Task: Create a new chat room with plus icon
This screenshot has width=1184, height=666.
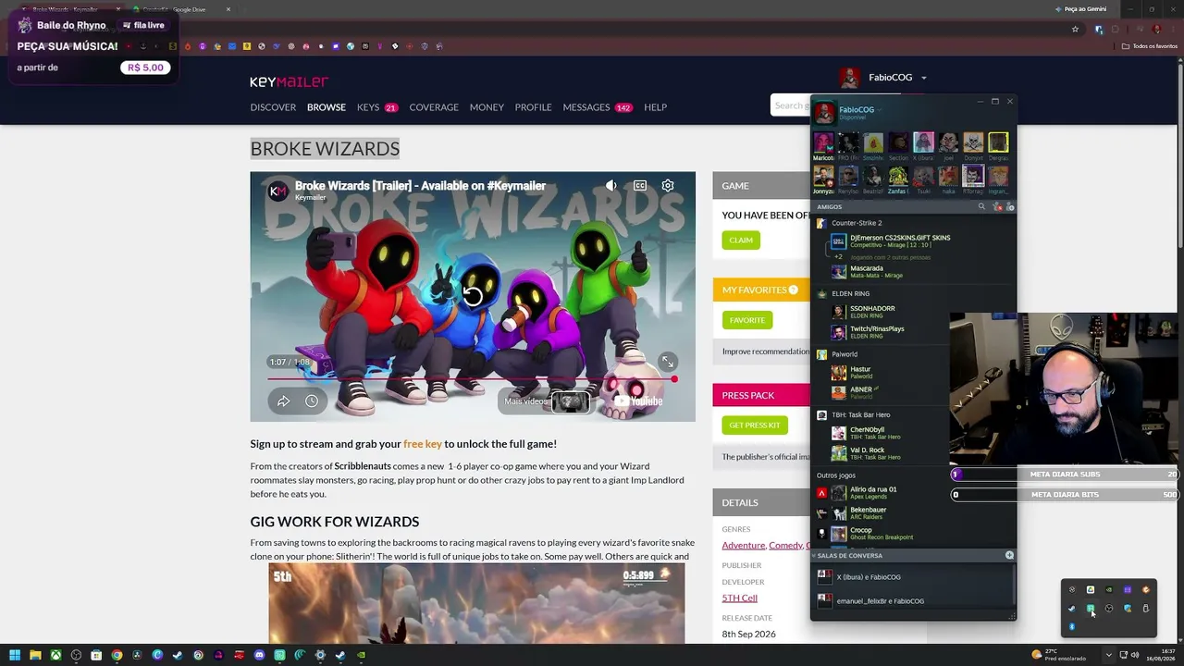Action: click(x=1009, y=556)
